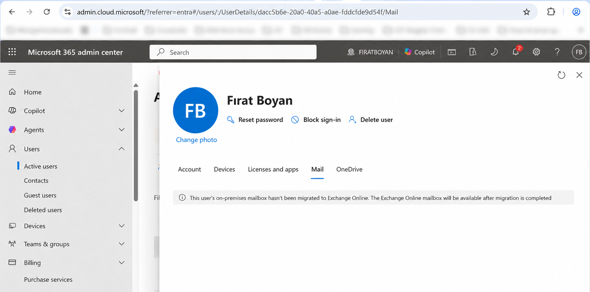590x292 pixels.
Task: Click the Home house icon
Action: coord(12,92)
